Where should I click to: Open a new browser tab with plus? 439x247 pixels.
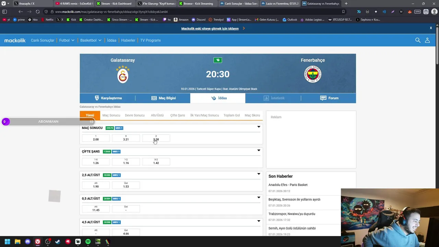click(346, 3)
